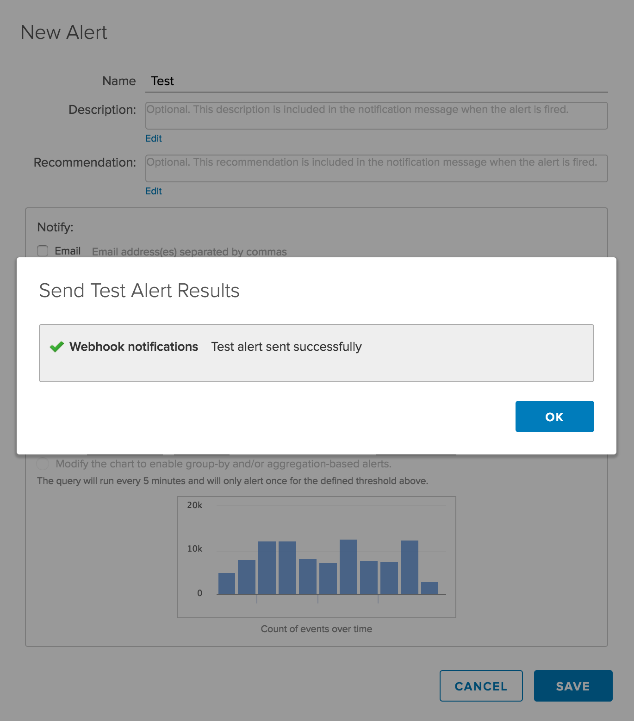Image resolution: width=634 pixels, height=721 pixels.
Task: Click the Send Test Alert Results title
Action: click(x=139, y=291)
